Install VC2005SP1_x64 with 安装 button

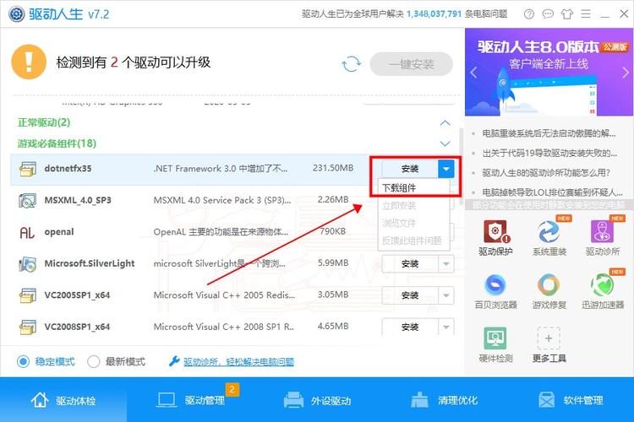(x=410, y=295)
